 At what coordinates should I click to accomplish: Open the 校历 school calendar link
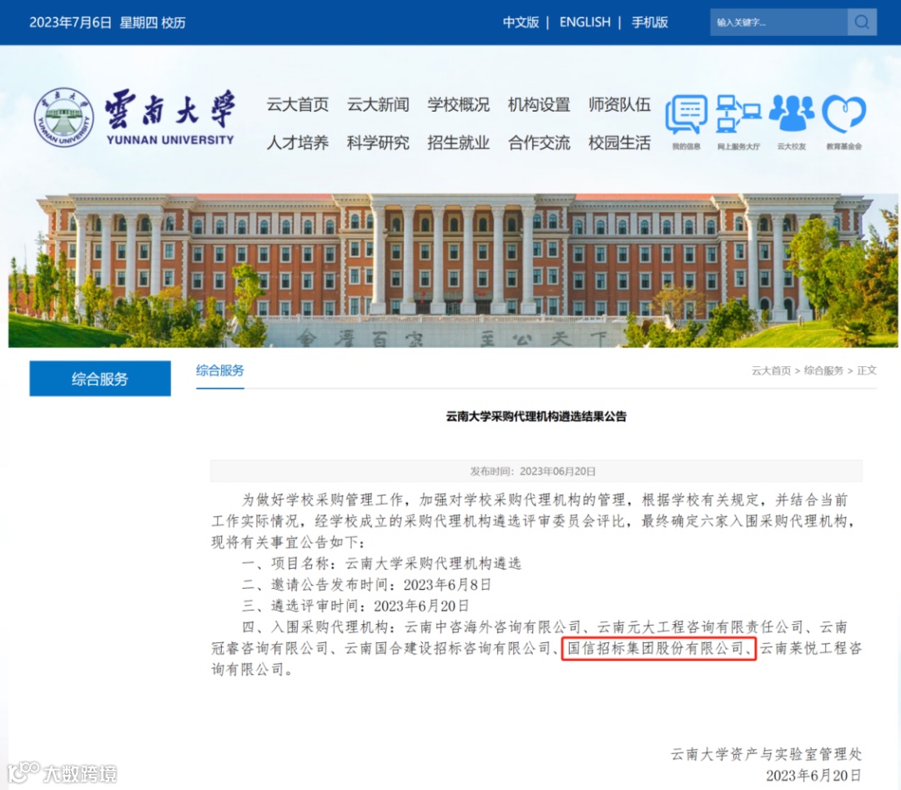[x=174, y=23]
